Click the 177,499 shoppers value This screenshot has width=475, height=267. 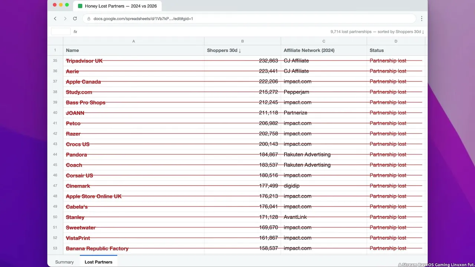[x=268, y=186]
